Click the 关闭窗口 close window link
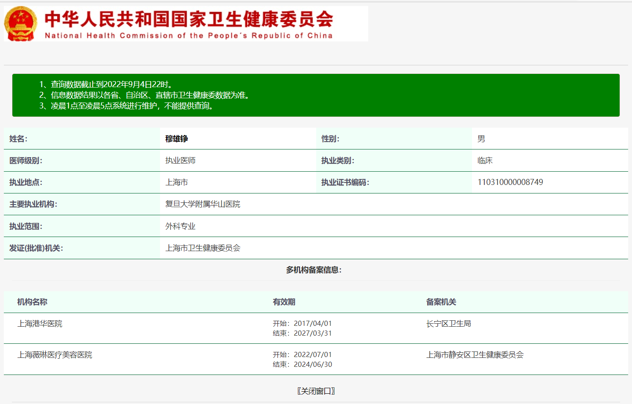Screen dimensions: 632x404 pyautogui.click(x=316, y=391)
